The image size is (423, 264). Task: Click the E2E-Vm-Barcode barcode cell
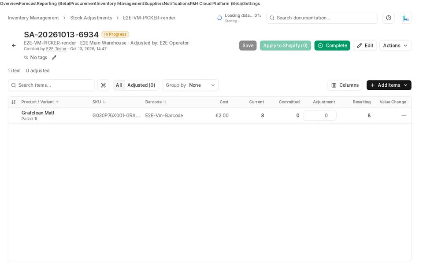(x=164, y=116)
